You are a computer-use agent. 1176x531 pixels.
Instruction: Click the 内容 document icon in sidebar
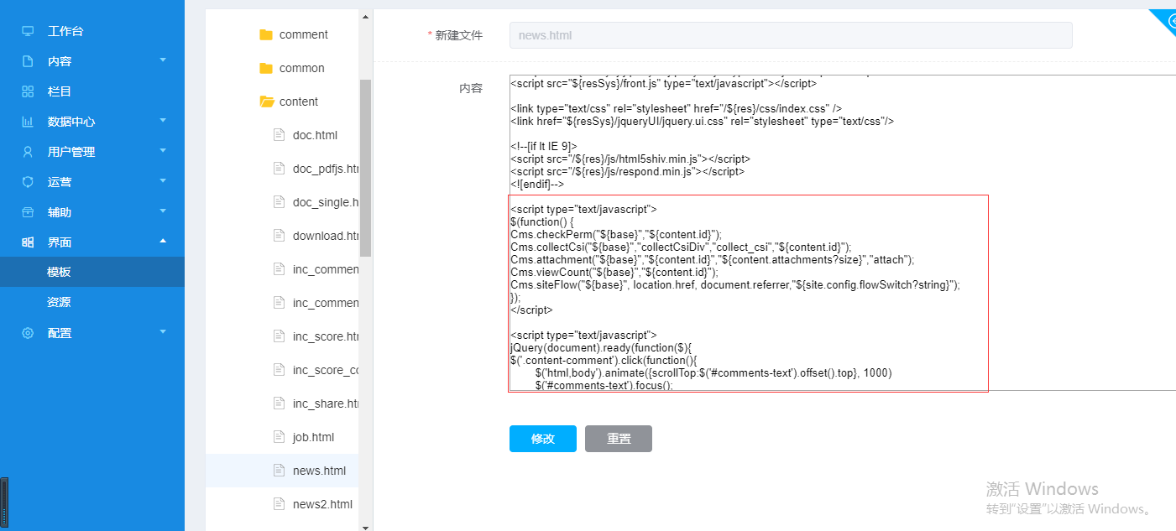28,61
